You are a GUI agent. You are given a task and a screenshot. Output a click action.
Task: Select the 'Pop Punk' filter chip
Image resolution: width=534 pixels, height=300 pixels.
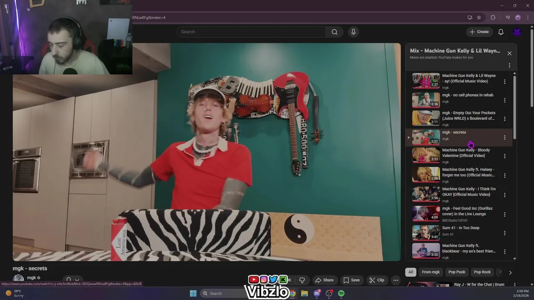coord(457,272)
